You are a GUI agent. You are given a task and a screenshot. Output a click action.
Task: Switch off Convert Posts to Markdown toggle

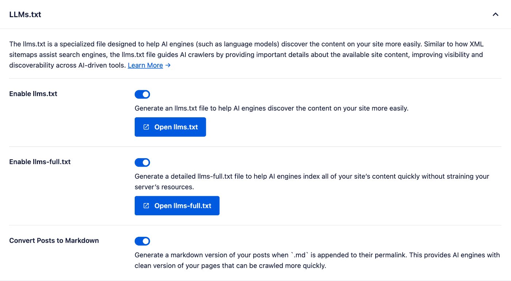tap(142, 241)
